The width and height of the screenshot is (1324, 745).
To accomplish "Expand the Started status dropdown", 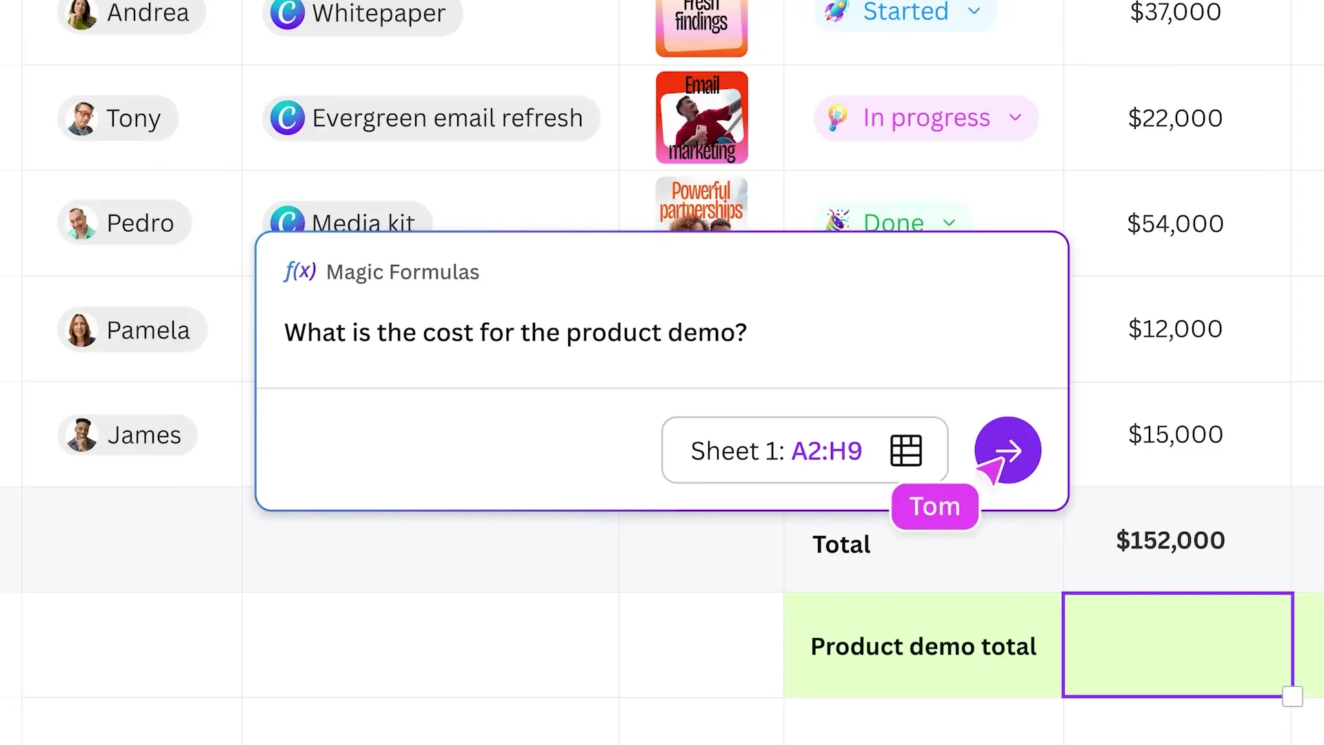I will tap(974, 11).
